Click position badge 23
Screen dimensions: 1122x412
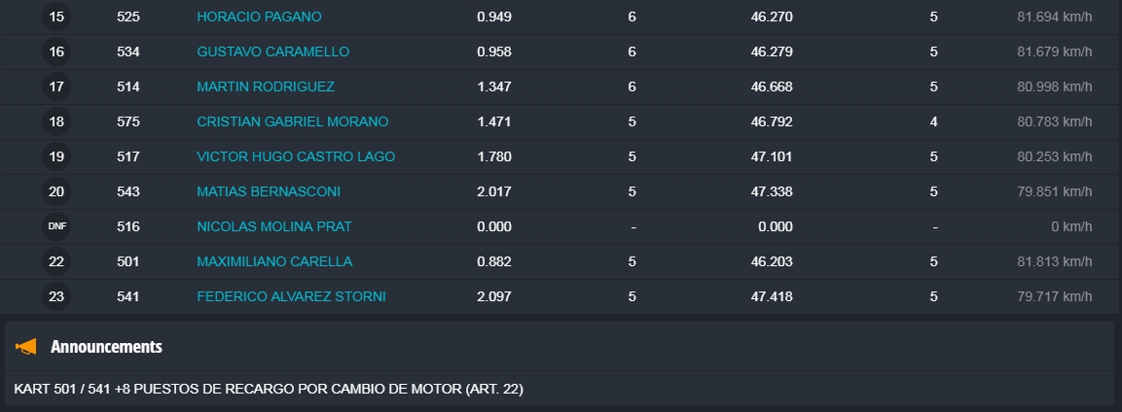coord(56,296)
